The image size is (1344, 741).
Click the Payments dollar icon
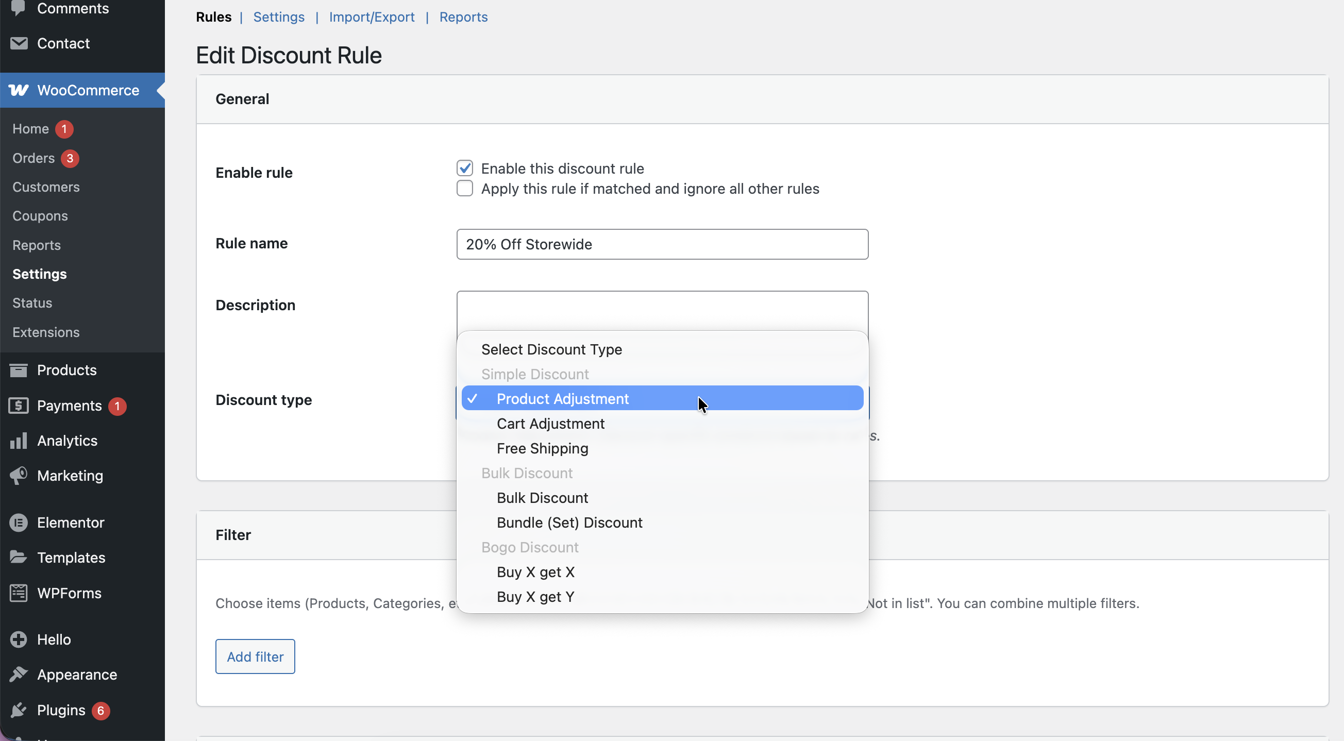tap(19, 406)
